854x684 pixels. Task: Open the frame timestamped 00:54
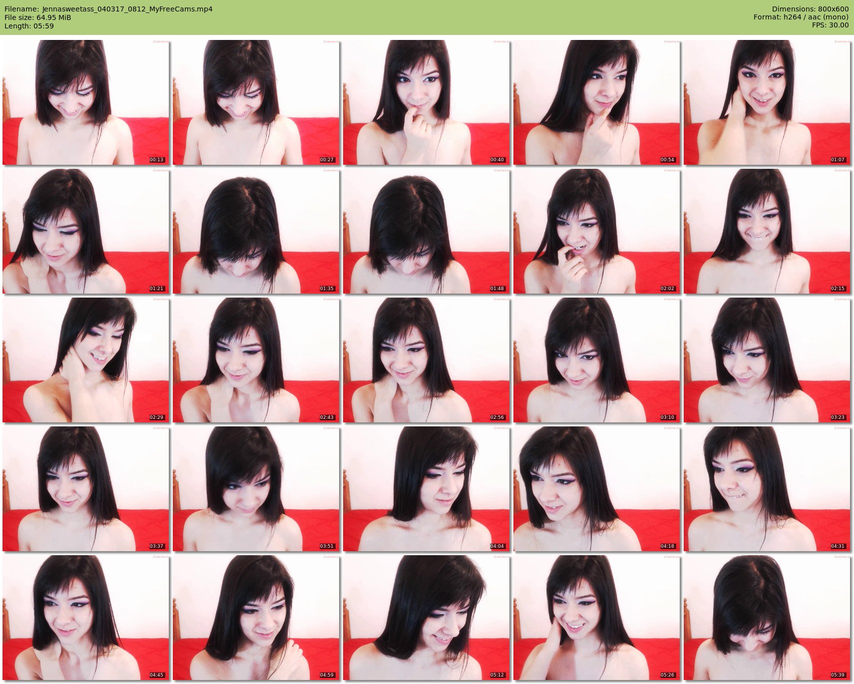(597, 102)
